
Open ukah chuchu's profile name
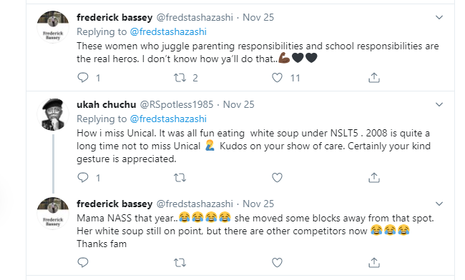(106, 104)
